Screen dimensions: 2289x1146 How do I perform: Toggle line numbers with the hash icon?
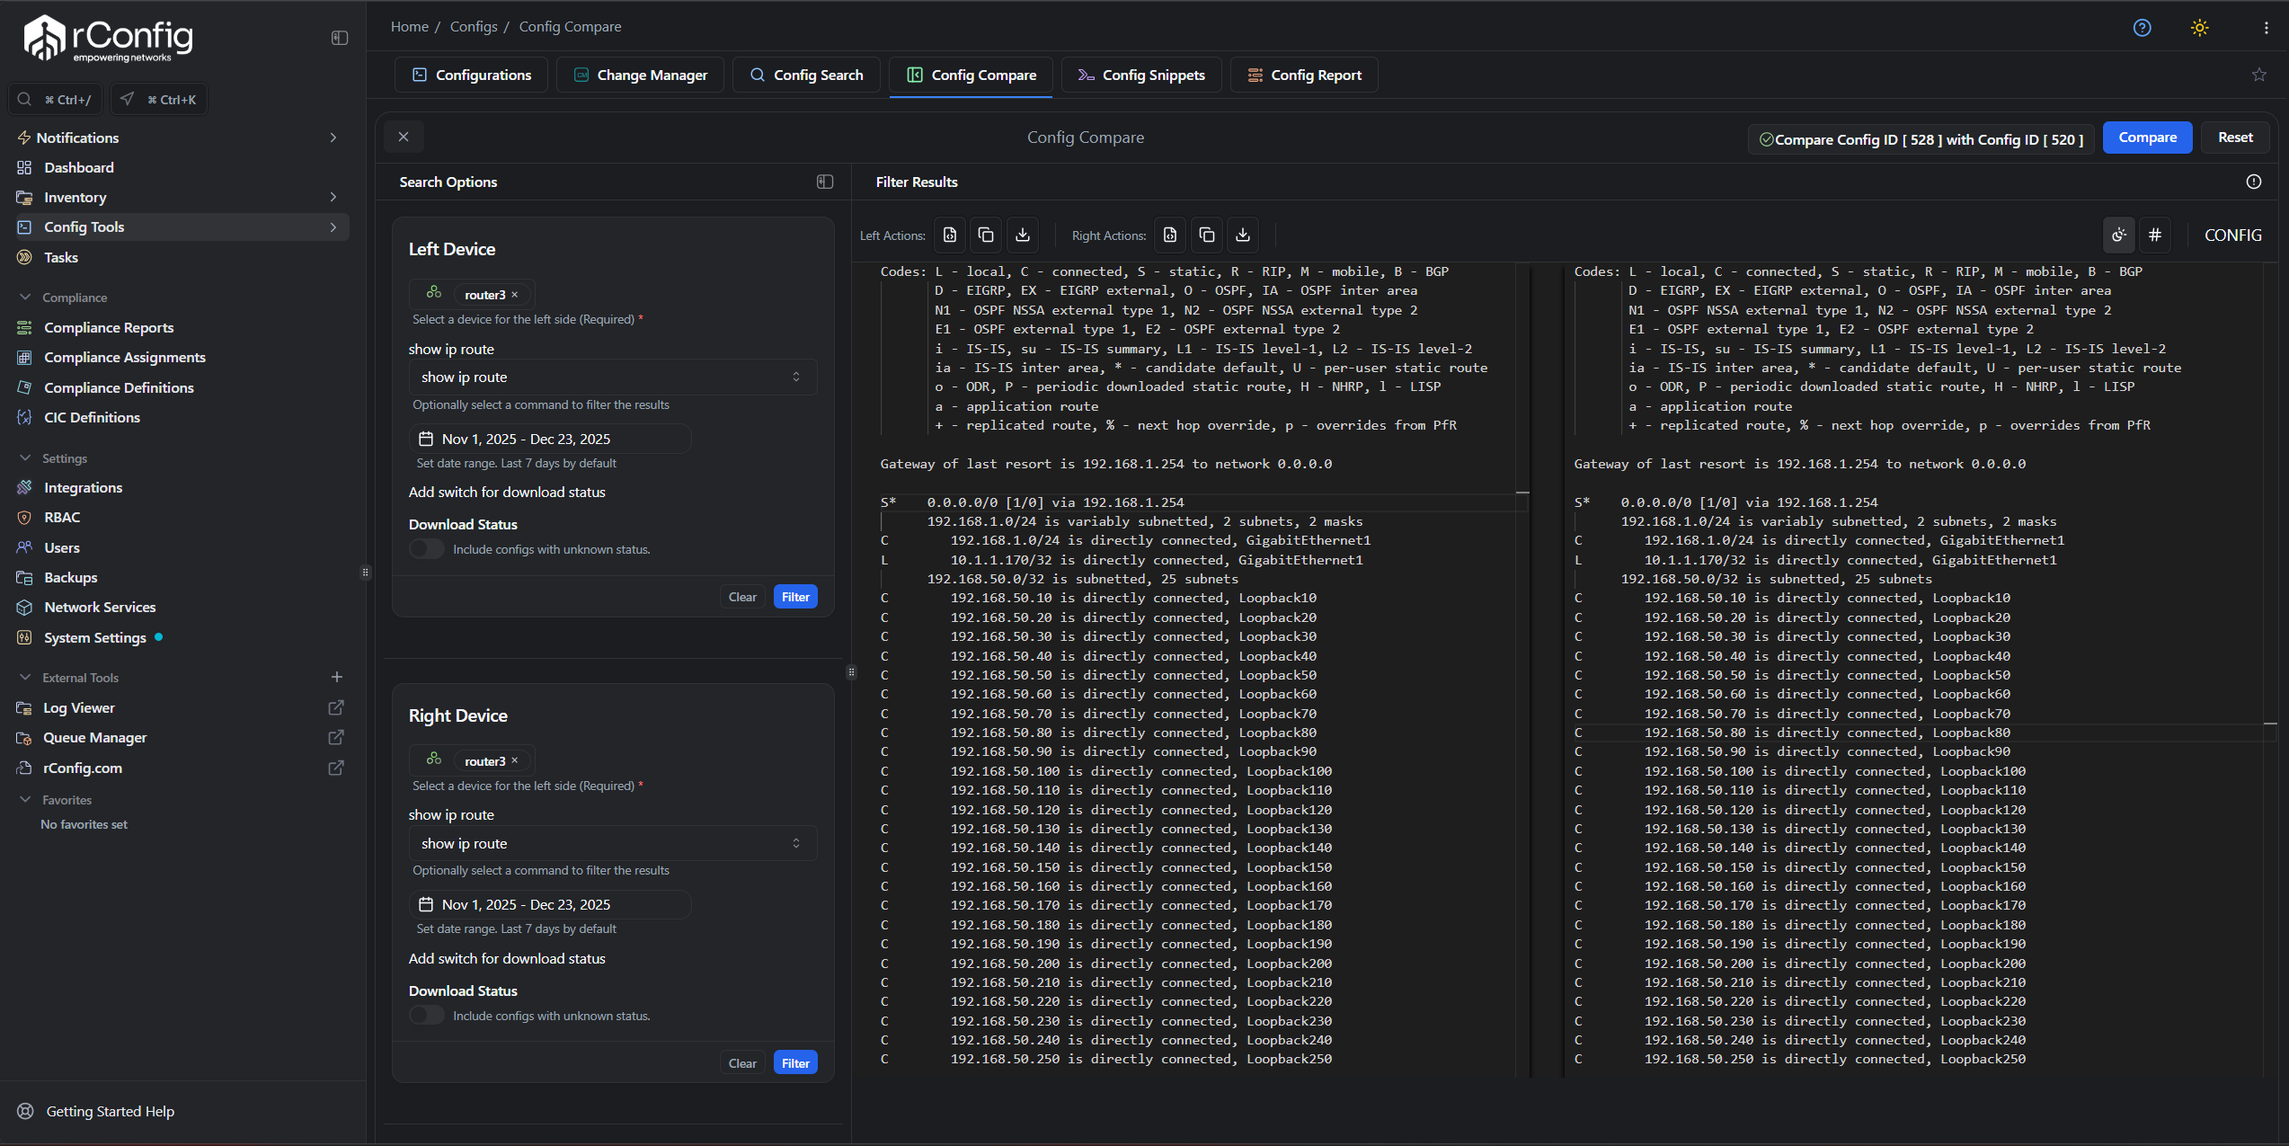pyautogui.click(x=2155, y=235)
